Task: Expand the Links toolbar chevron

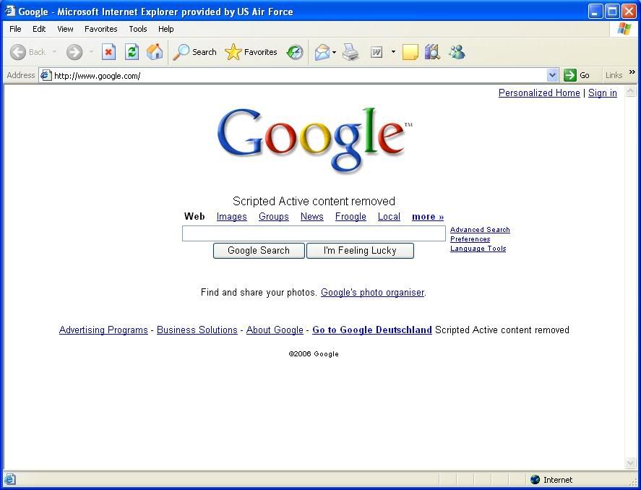Action: pos(632,73)
